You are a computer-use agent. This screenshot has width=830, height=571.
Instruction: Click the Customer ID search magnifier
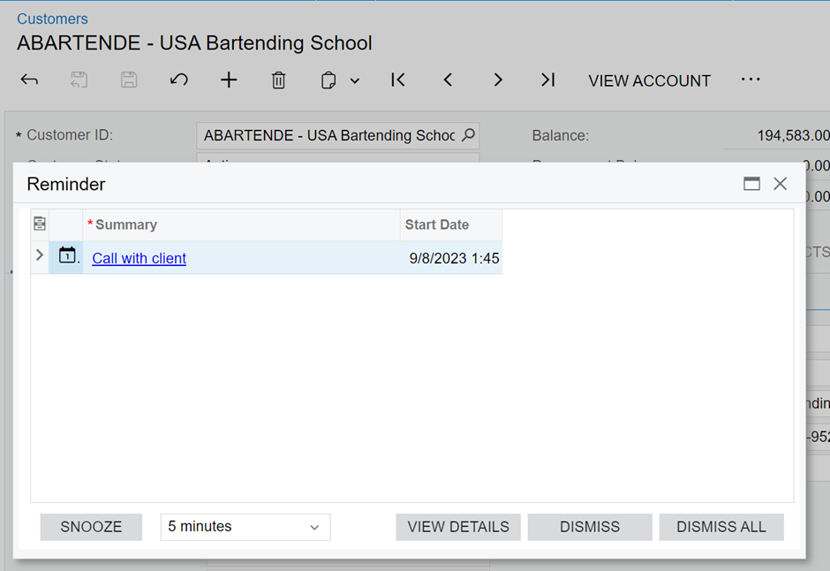(x=469, y=135)
